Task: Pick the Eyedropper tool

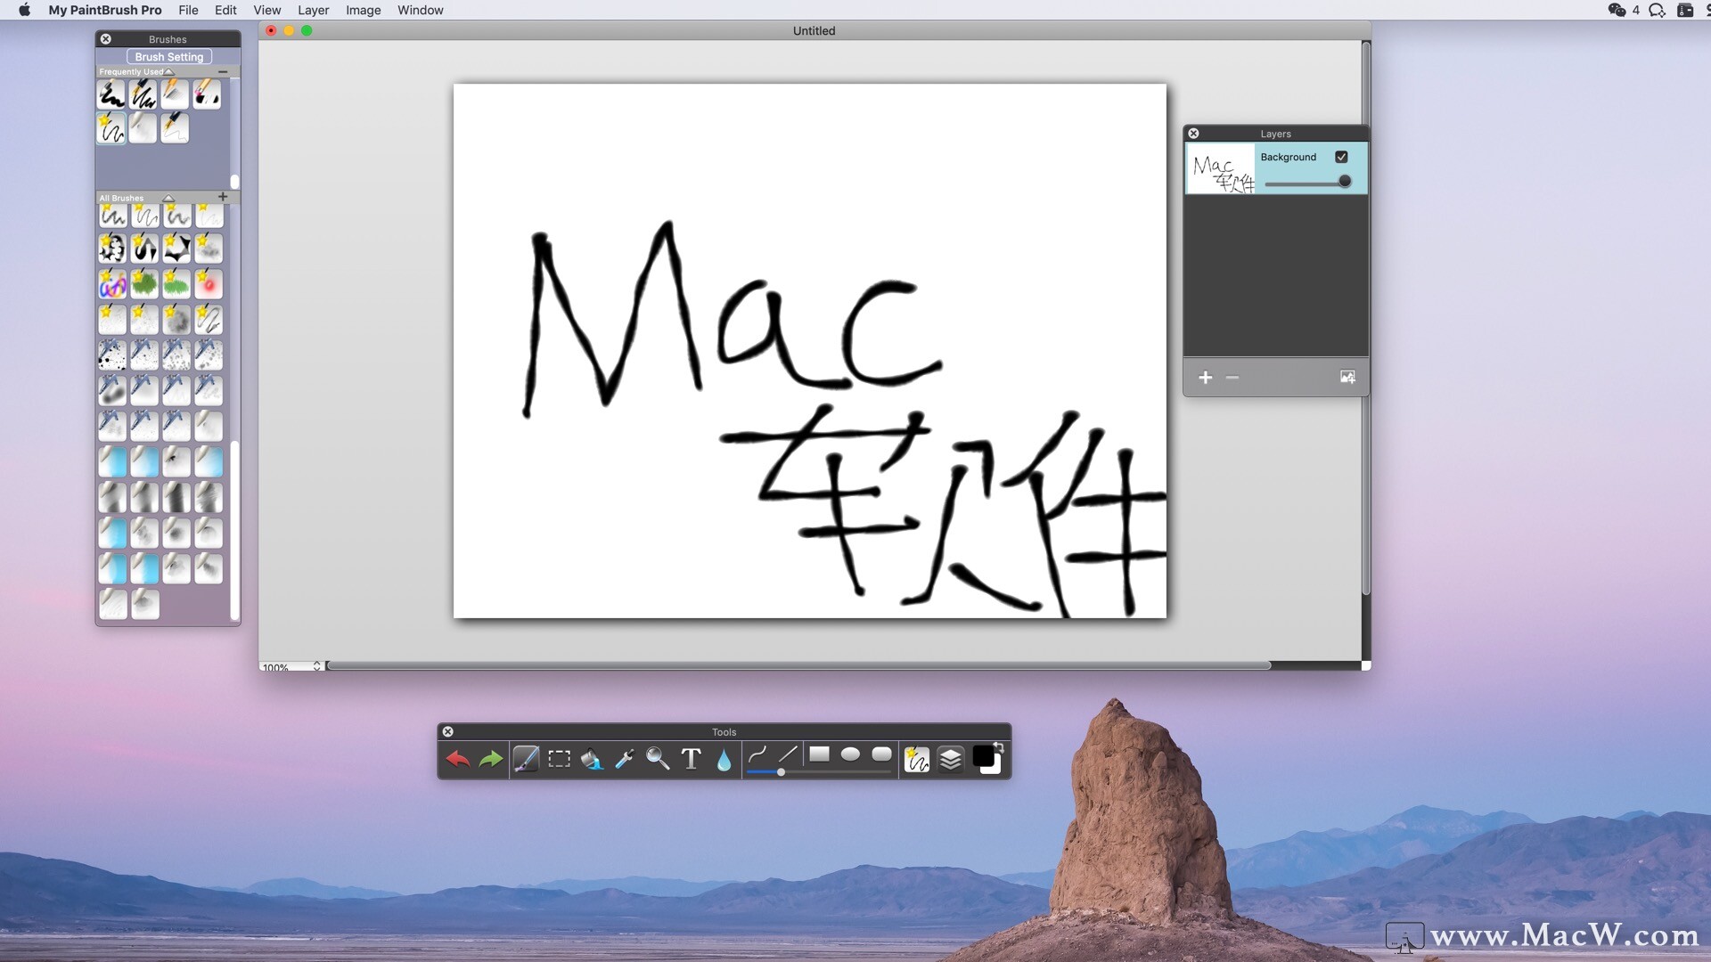Action: point(625,759)
